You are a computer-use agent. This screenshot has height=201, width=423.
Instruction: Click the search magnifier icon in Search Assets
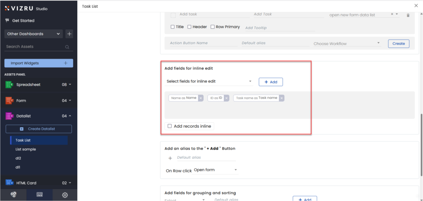click(67, 47)
